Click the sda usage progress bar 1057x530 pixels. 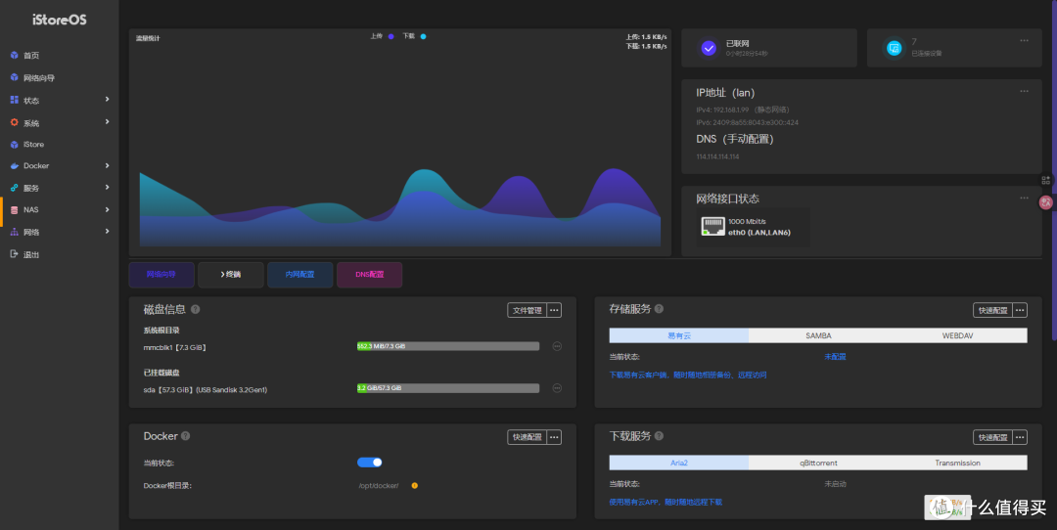point(448,388)
